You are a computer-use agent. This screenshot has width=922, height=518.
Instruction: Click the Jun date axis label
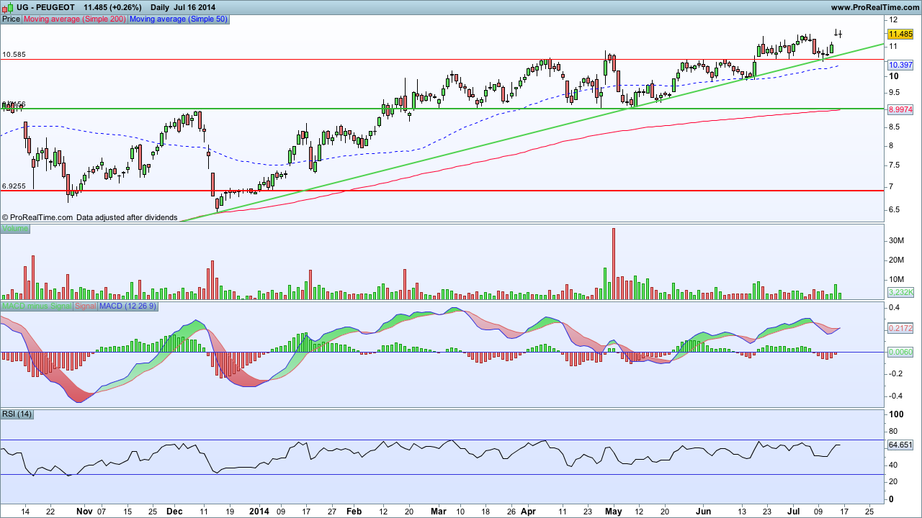point(702,512)
